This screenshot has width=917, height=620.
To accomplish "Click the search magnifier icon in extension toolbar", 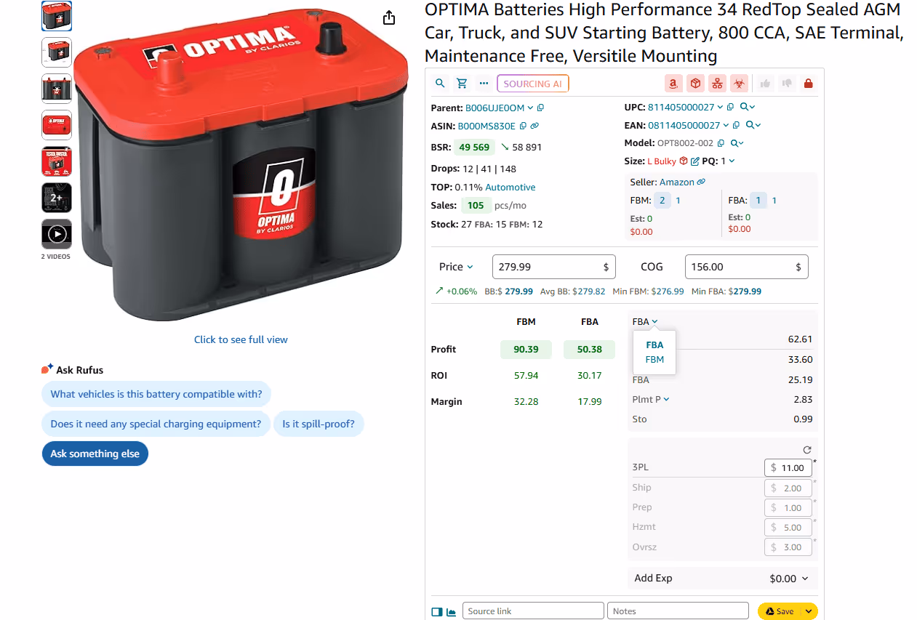I will tap(440, 84).
